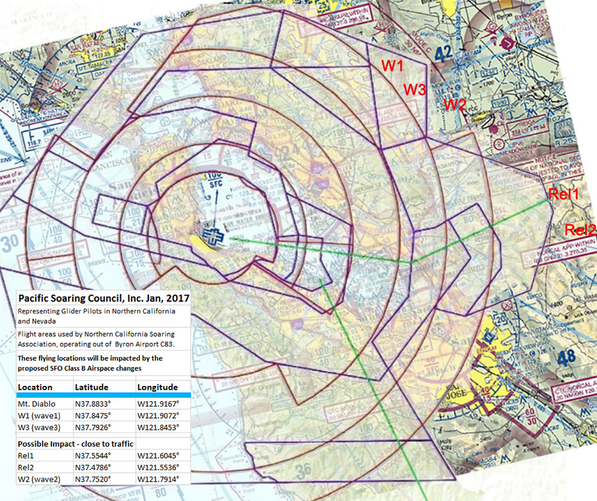Click the number 80 at the bottom of the chart

point(160,492)
